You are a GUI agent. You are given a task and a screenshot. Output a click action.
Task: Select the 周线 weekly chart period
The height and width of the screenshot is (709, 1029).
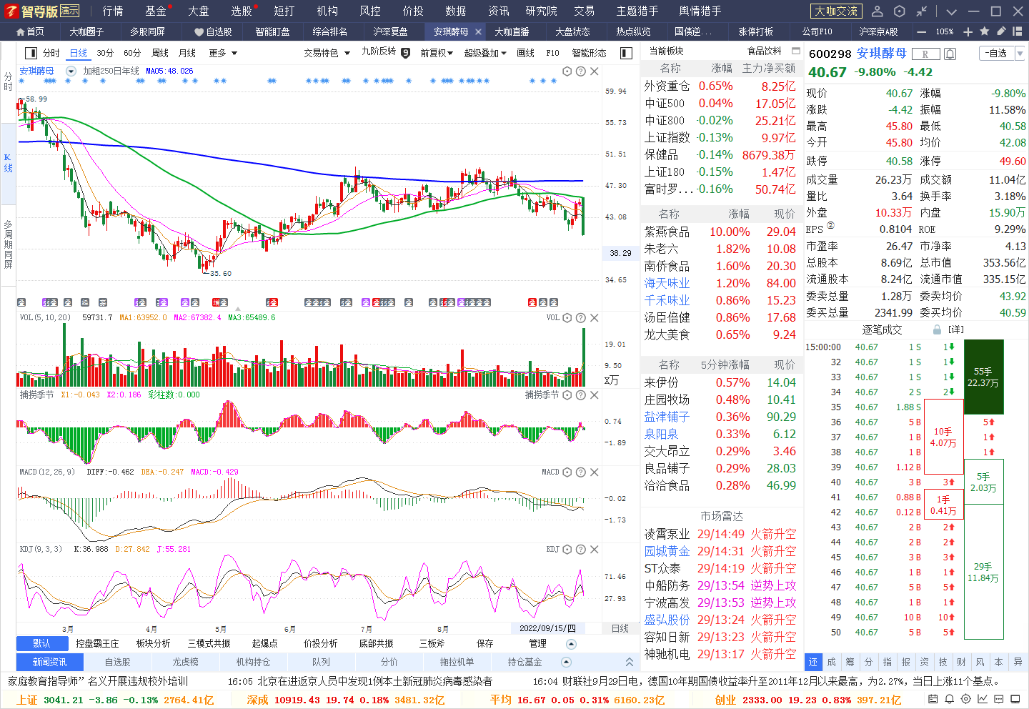pyautogui.click(x=160, y=53)
